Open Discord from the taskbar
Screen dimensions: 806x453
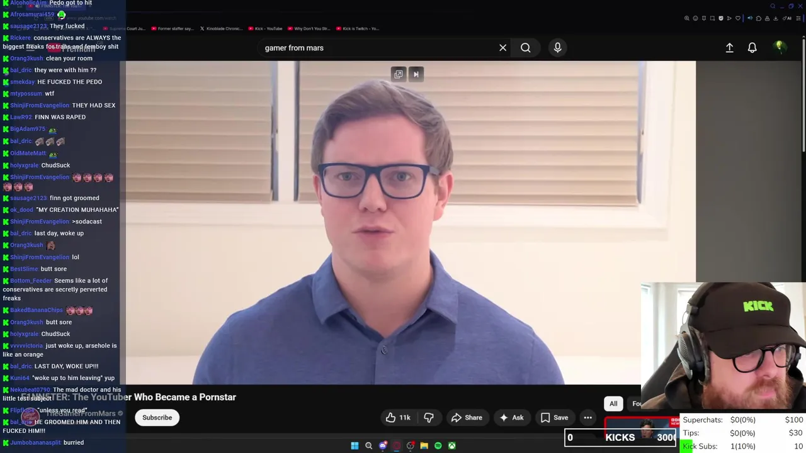coord(383,445)
